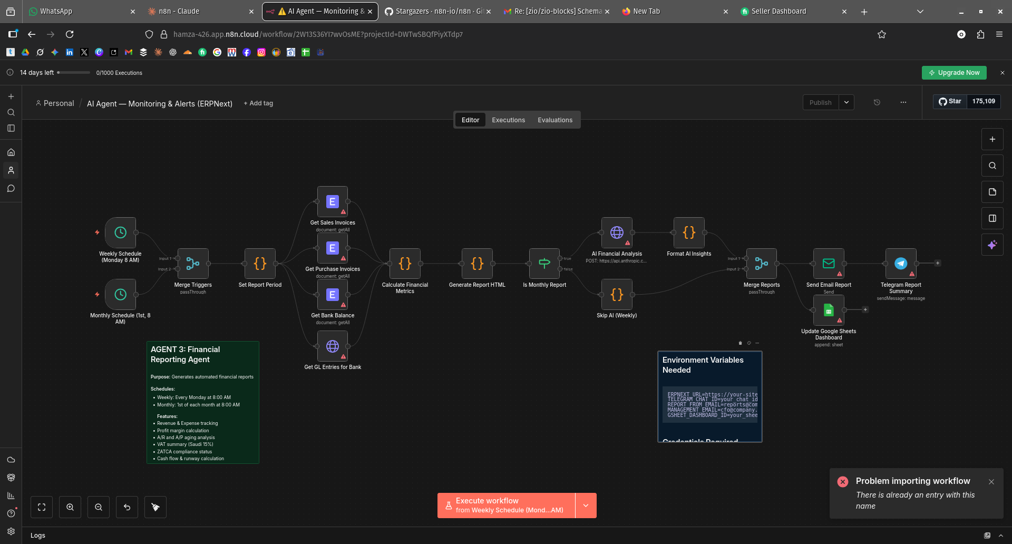Click the Execute workflow button
Screen dimensions: 1012x544
[506, 506]
